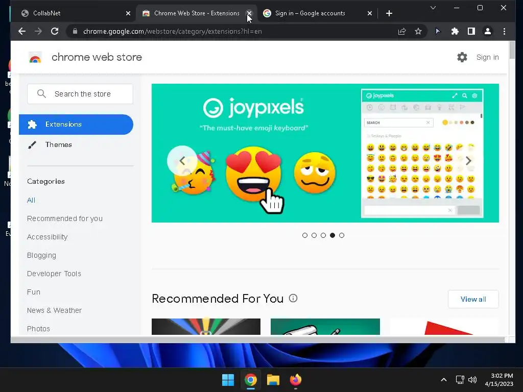Reload the Chrome Web Store page

pos(55,31)
